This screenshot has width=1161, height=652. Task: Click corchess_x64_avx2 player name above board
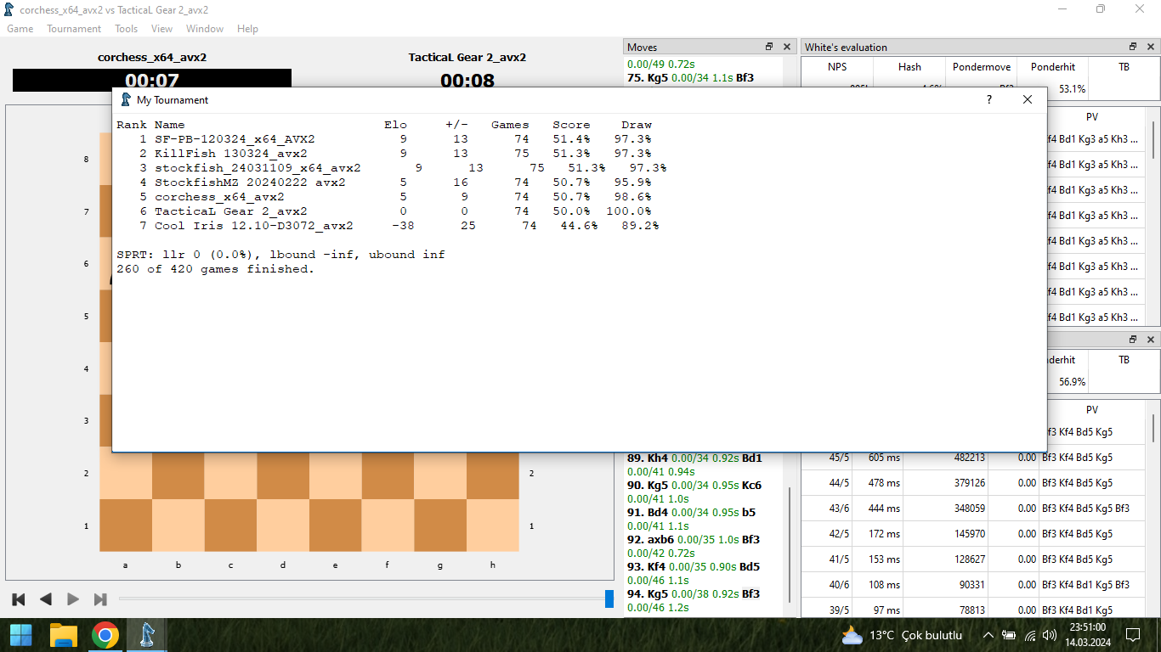pyautogui.click(x=152, y=58)
